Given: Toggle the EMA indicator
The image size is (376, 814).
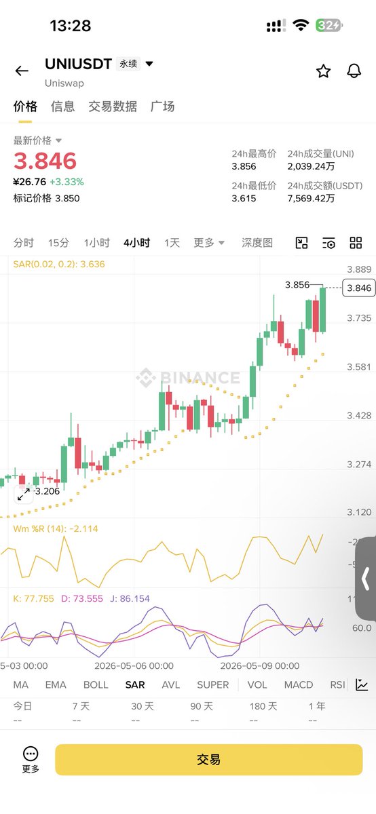Looking at the screenshot, I should 56,685.
